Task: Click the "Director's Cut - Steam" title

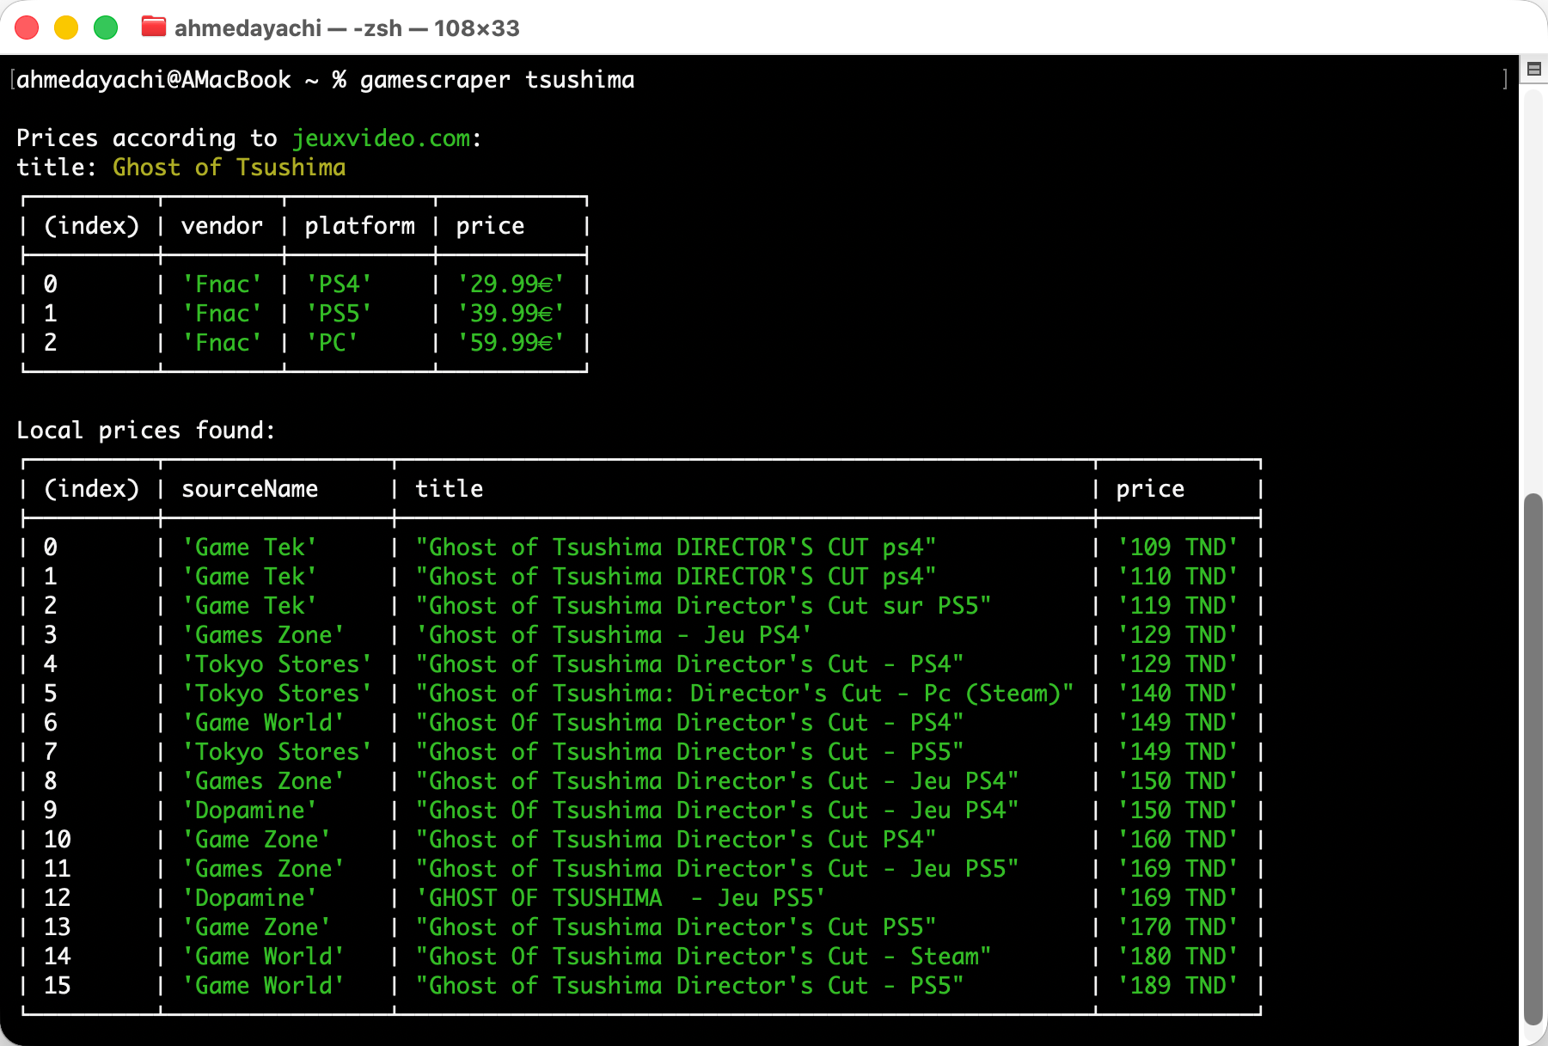Action: click(x=703, y=957)
